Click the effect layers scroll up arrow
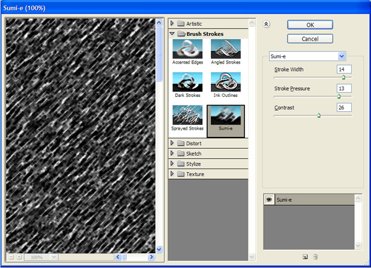This screenshot has height=268, width=371. pos(358,198)
